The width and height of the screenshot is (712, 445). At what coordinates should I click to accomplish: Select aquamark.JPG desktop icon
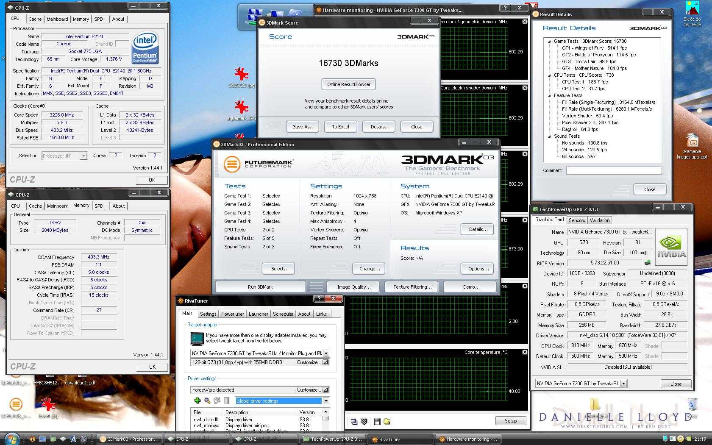[242, 110]
